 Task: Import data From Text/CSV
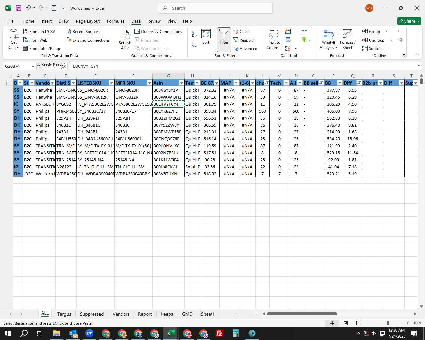[x=39, y=31]
